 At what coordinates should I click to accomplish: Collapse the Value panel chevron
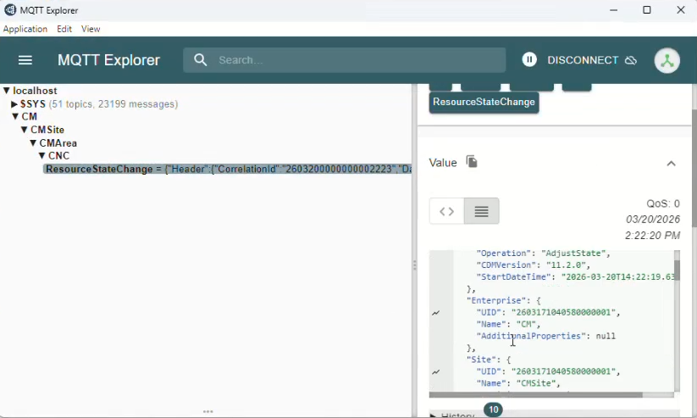(x=671, y=164)
